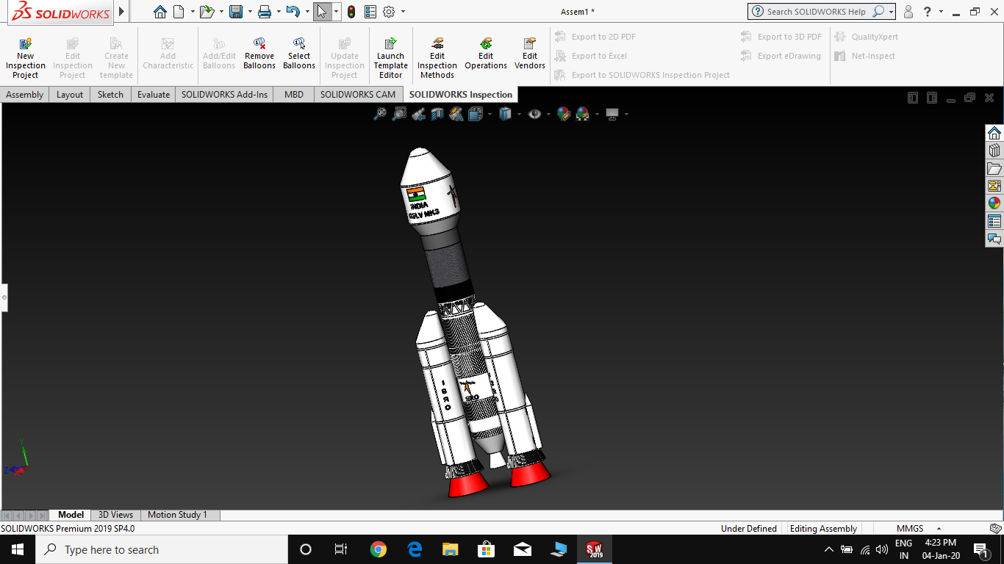
Task: Launch Template Editor
Action: click(x=391, y=58)
